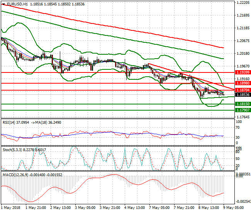
Task: Select the 1.18980 red level label
Action: click(x=243, y=83)
